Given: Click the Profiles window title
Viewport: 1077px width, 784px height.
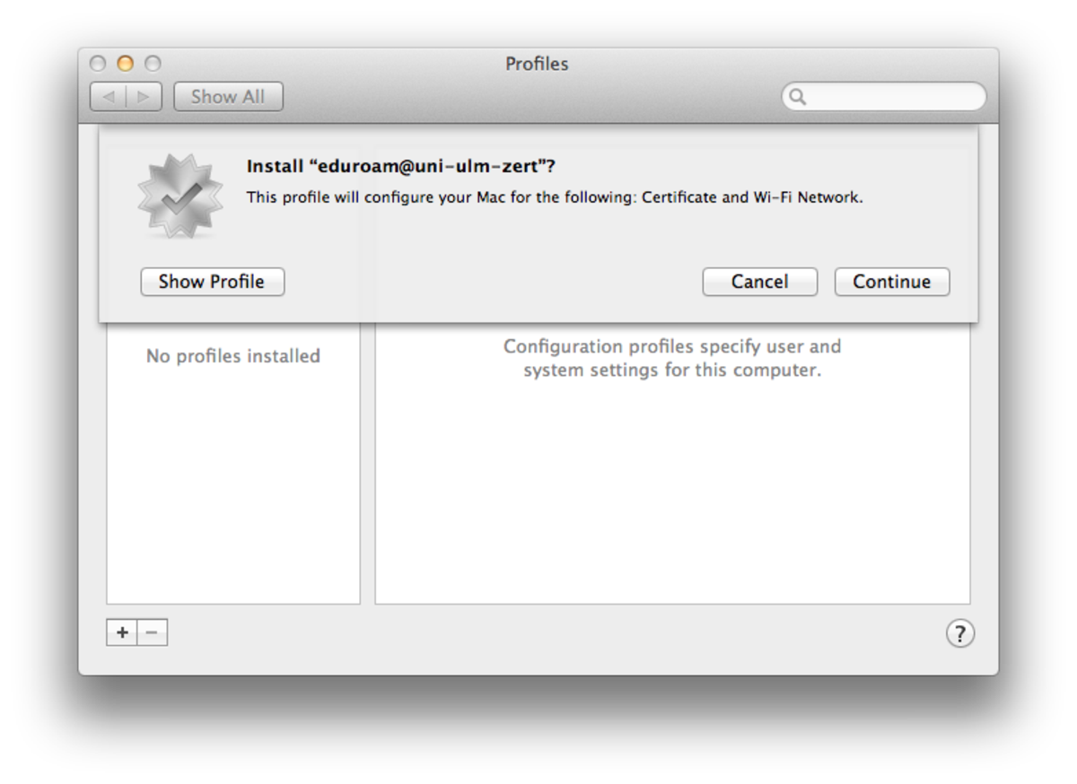Looking at the screenshot, I should coord(537,64).
